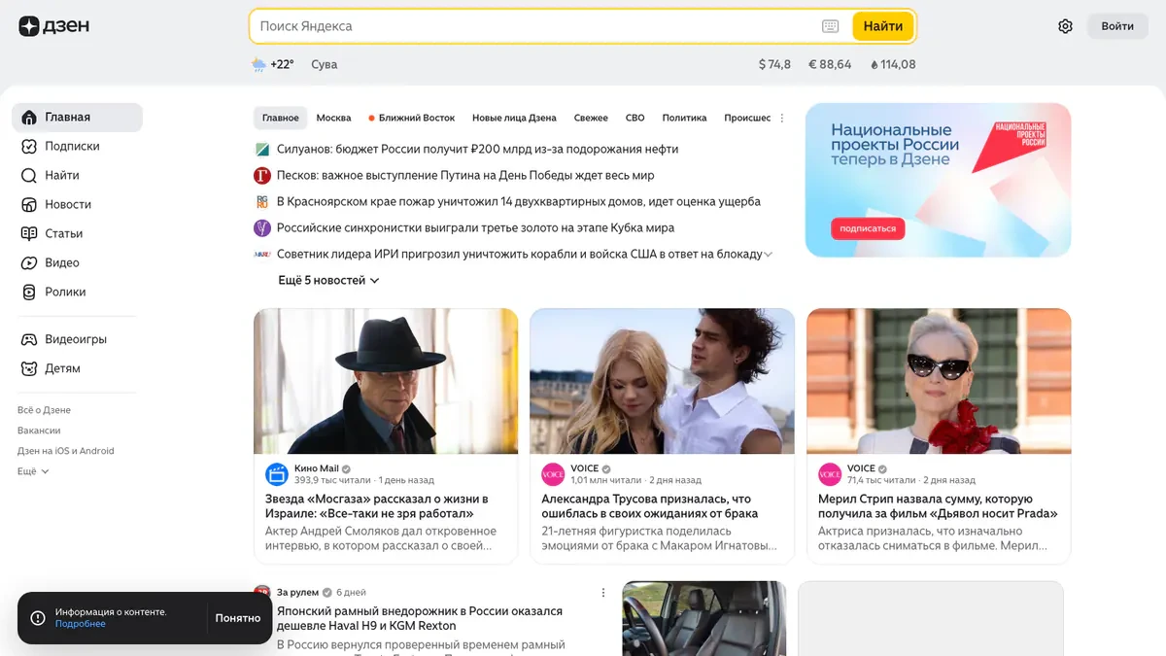Open the Мосгаза actor photo thumbnail
The image size is (1166, 656).
[x=386, y=381]
